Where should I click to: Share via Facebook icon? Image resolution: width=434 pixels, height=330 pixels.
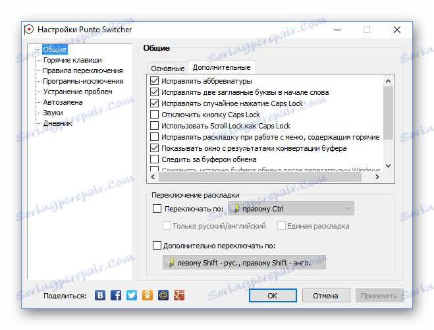[116, 295]
